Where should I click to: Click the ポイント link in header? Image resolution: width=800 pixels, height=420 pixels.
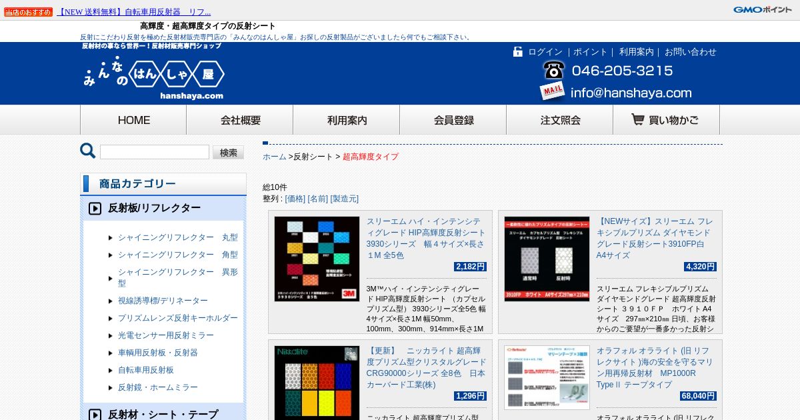tap(590, 52)
